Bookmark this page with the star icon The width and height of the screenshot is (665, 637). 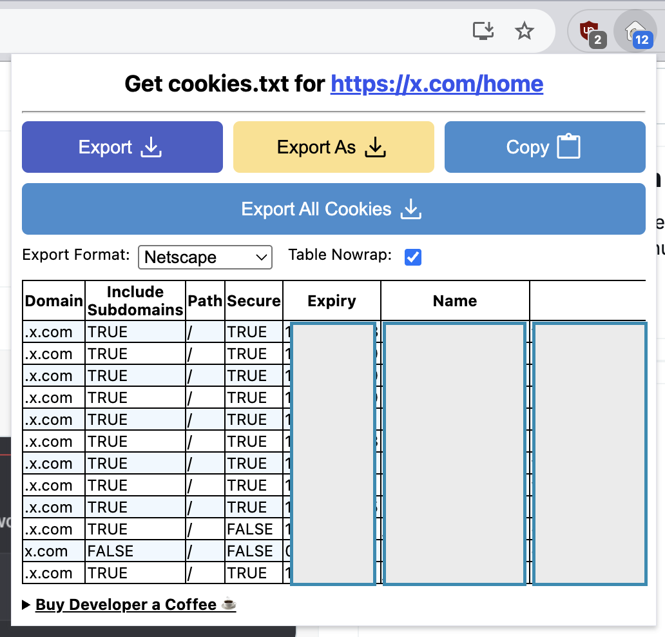525,31
